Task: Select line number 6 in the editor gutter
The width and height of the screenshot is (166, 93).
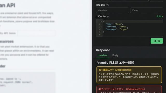Action: click(100, 35)
